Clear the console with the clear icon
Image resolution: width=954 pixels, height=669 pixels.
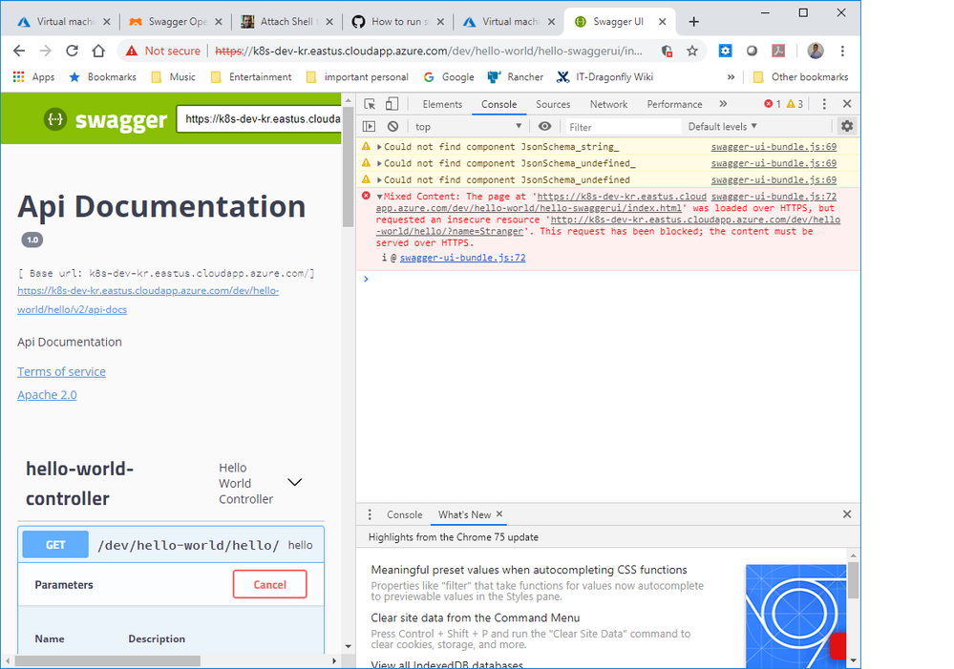[x=392, y=126]
